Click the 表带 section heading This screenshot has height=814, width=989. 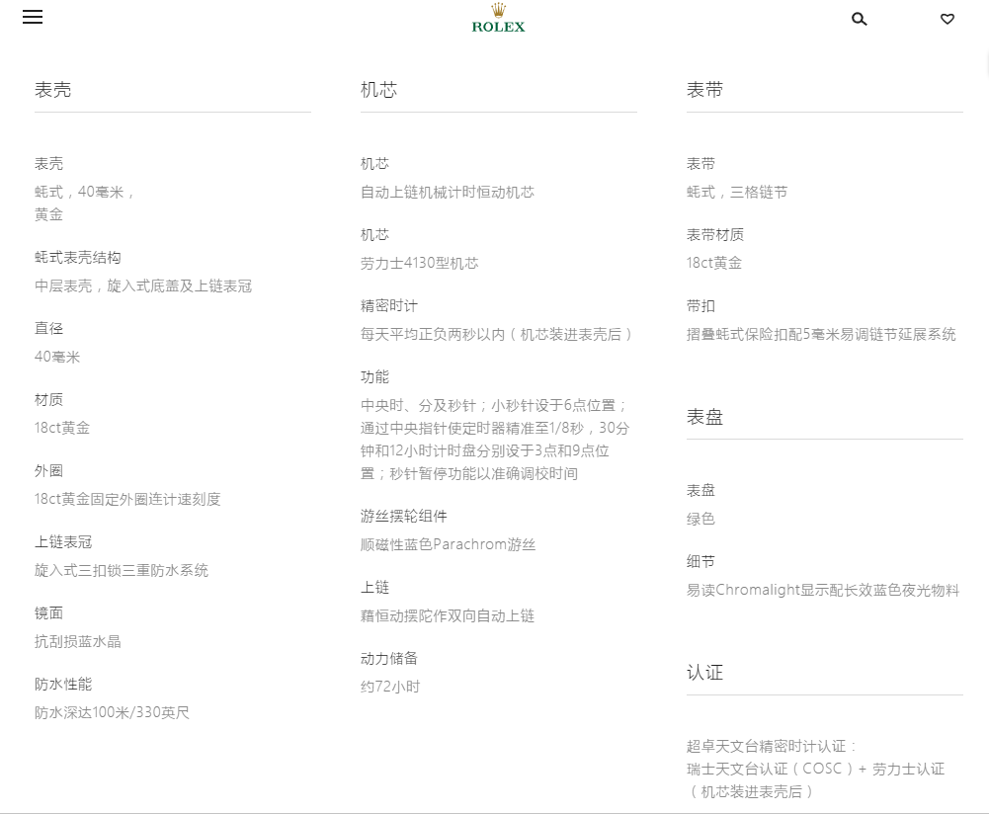click(704, 90)
